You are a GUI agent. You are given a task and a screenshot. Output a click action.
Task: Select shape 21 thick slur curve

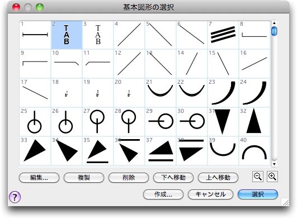(x=161, y=93)
